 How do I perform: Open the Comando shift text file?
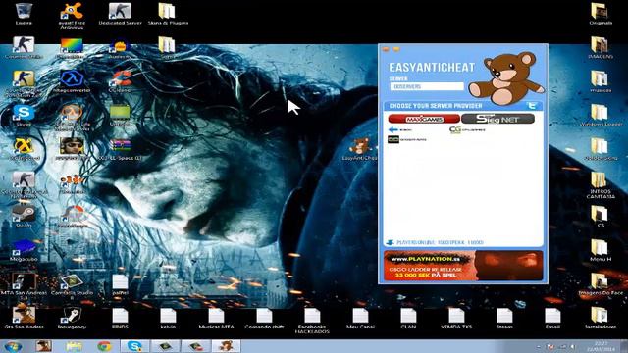(264, 318)
